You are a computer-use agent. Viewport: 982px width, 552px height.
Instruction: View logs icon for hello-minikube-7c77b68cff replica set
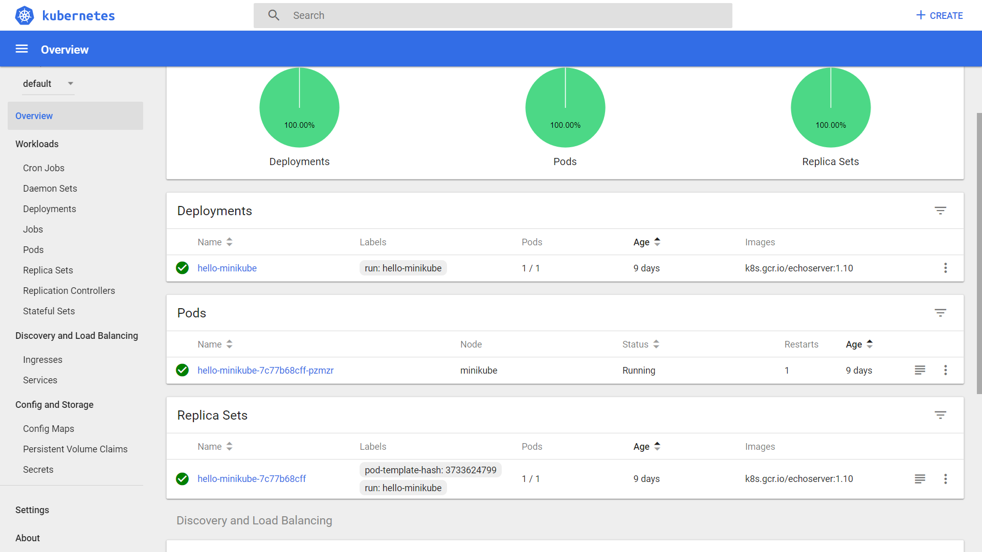920,479
